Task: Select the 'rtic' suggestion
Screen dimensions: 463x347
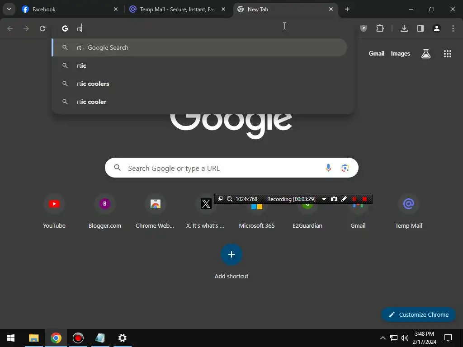Action: [x=199, y=66]
